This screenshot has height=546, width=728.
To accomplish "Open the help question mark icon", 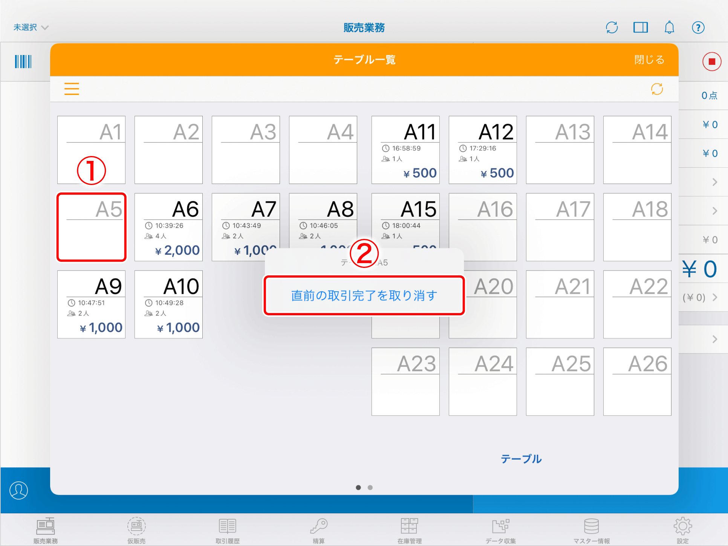I will [x=698, y=28].
